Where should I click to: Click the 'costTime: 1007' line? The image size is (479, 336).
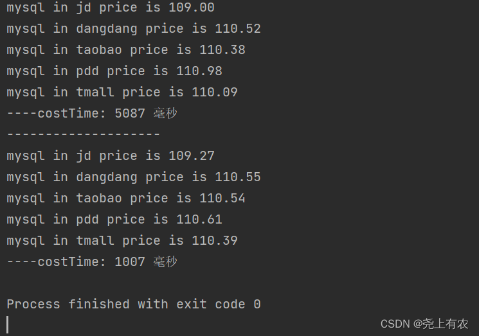click(x=92, y=261)
